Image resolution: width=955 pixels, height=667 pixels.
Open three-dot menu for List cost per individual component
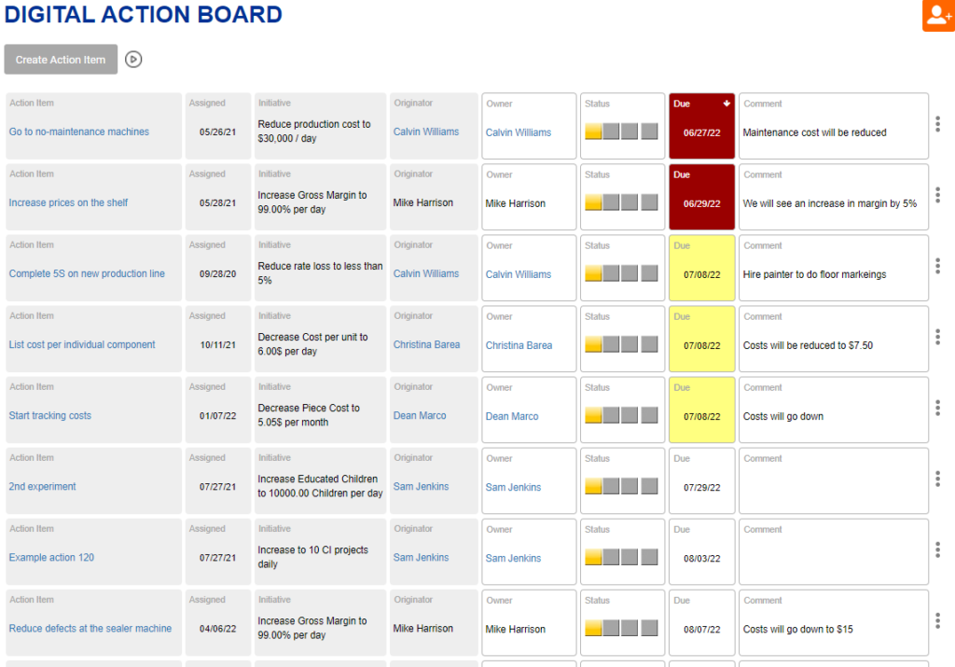[x=937, y=337]
